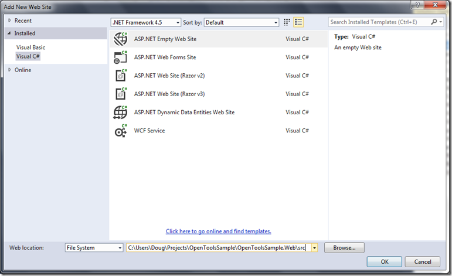452x276 pixels.
Task: Choose the Razor v2 web site icon
Action: click(x=121, y=76)
